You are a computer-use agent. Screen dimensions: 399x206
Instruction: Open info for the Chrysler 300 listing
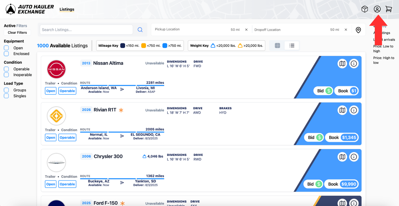(x=354, y=157)
